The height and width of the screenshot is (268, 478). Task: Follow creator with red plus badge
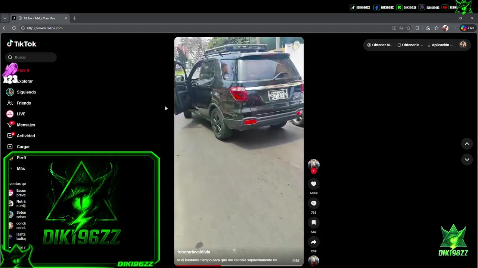click(314, 171)
